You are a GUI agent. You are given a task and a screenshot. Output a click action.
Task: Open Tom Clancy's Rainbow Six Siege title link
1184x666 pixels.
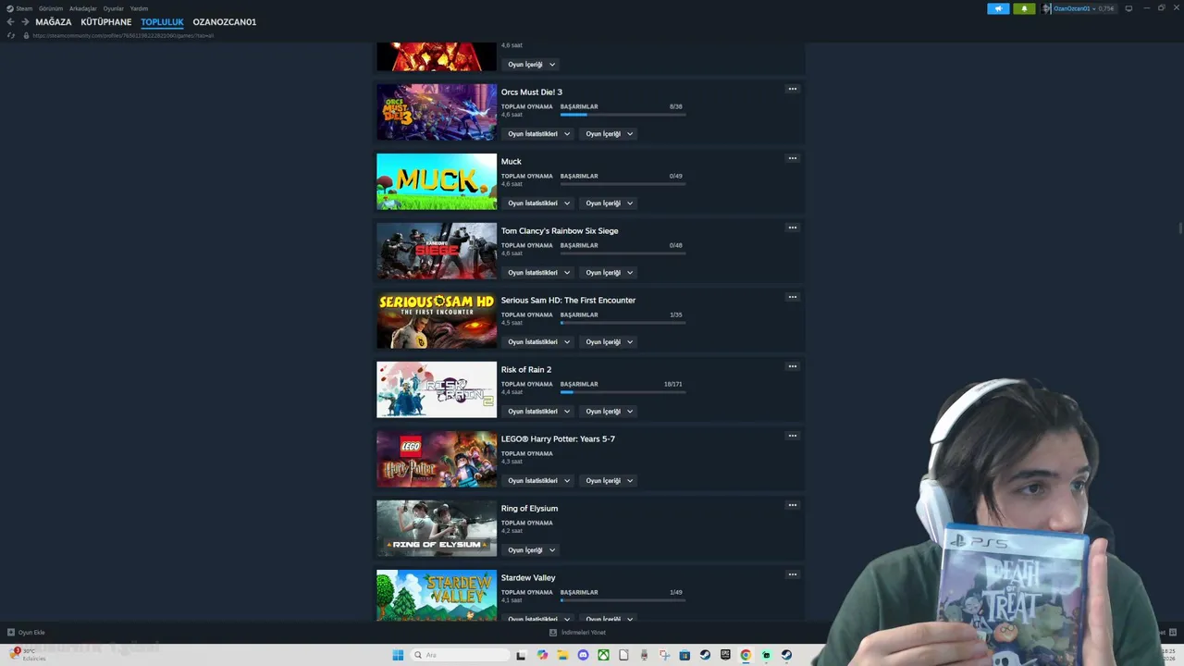pyautogui.click(x=560, y=231)
